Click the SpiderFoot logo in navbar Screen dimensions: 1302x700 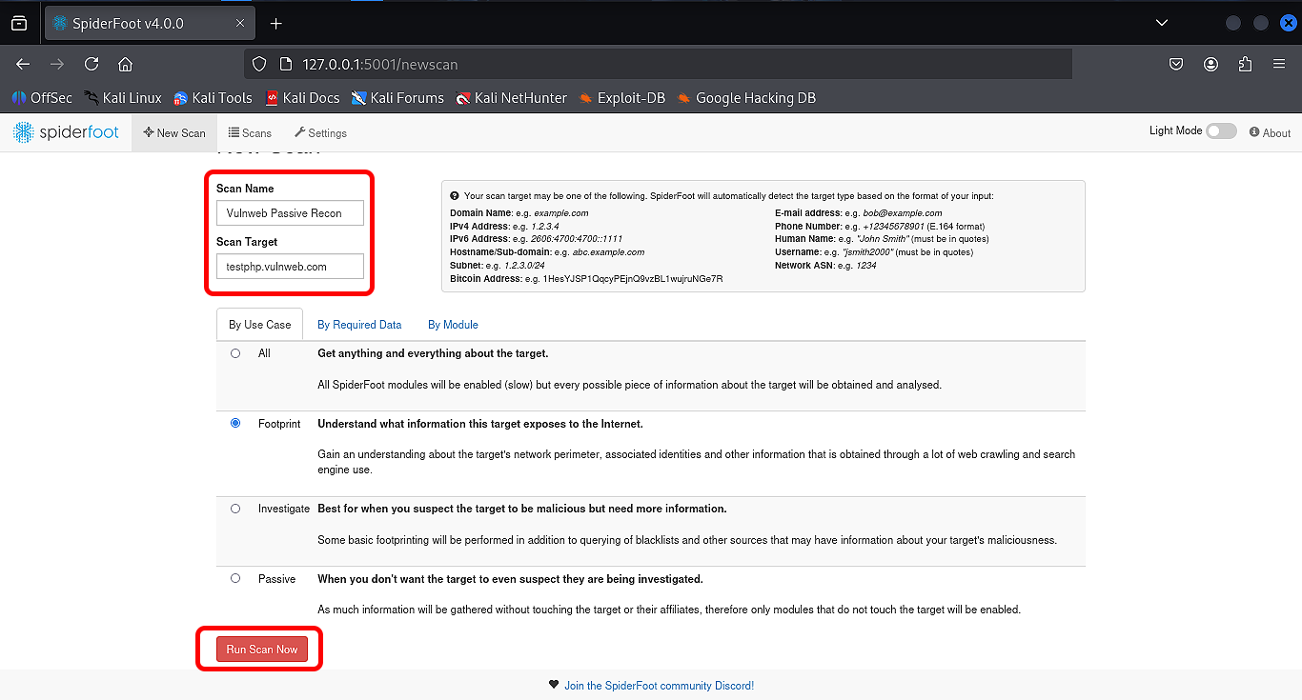tap(66, 132)
